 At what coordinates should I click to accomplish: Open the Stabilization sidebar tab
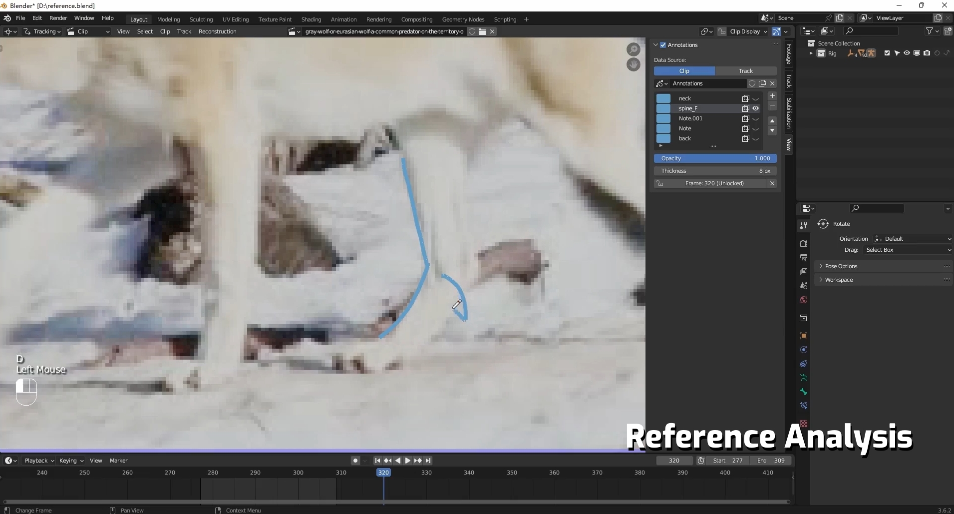coord(789,113)
